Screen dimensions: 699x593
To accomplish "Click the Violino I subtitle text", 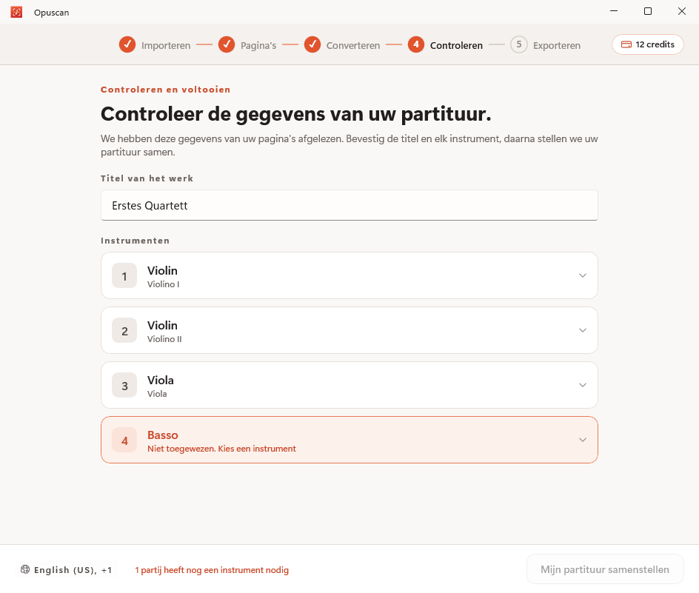I will 163,284.
